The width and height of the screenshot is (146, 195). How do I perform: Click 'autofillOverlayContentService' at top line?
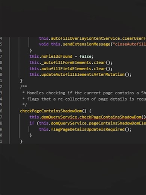click(x=85, y=38)
